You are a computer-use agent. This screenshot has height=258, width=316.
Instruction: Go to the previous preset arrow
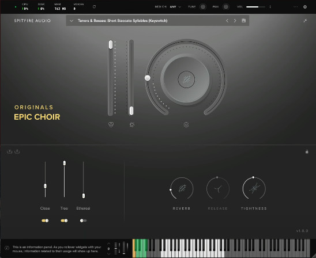tap(227, 21)
